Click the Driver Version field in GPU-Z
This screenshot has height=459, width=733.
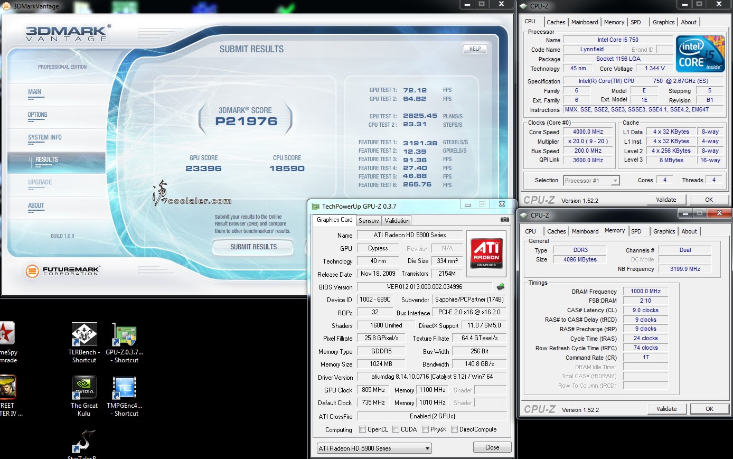(x=431, y=377)
